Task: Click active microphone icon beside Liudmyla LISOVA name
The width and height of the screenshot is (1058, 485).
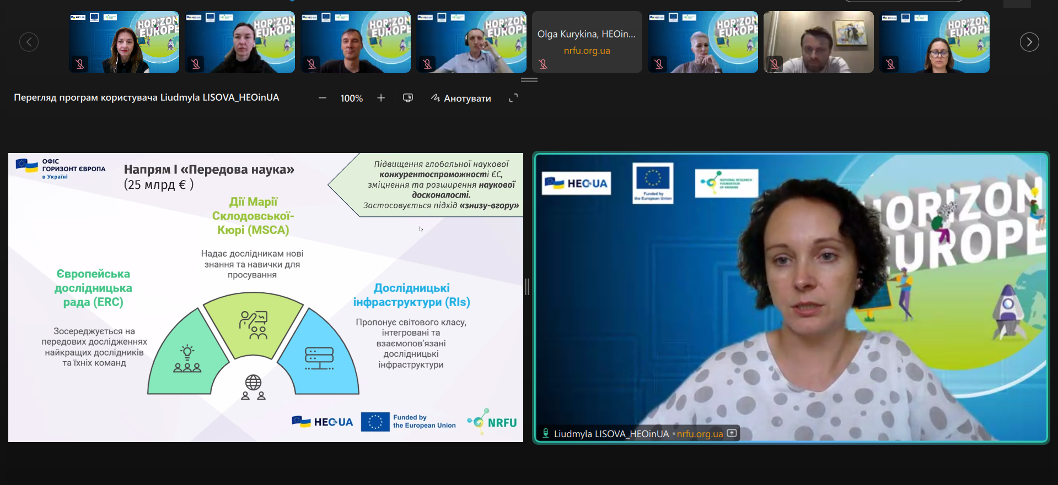Action: [546, 433]
